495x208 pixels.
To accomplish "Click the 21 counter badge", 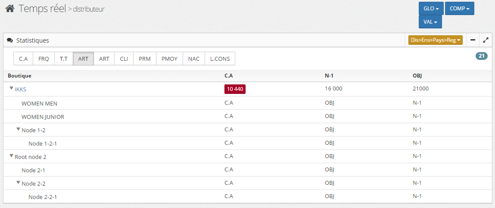I will [x=481, y=56].
